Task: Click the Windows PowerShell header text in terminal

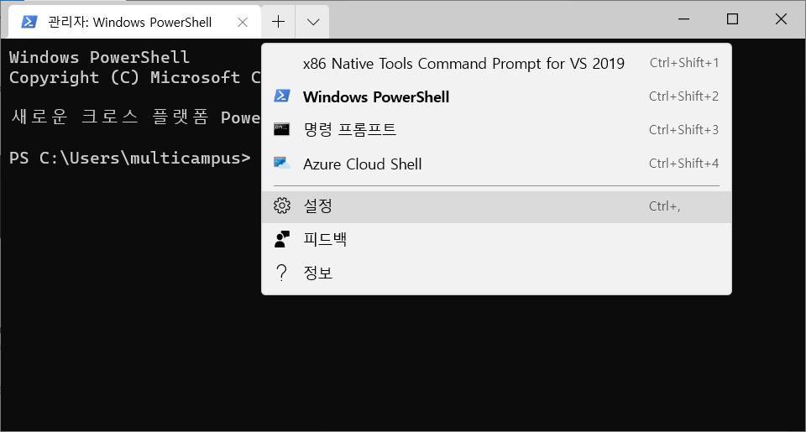Action: 99,56
